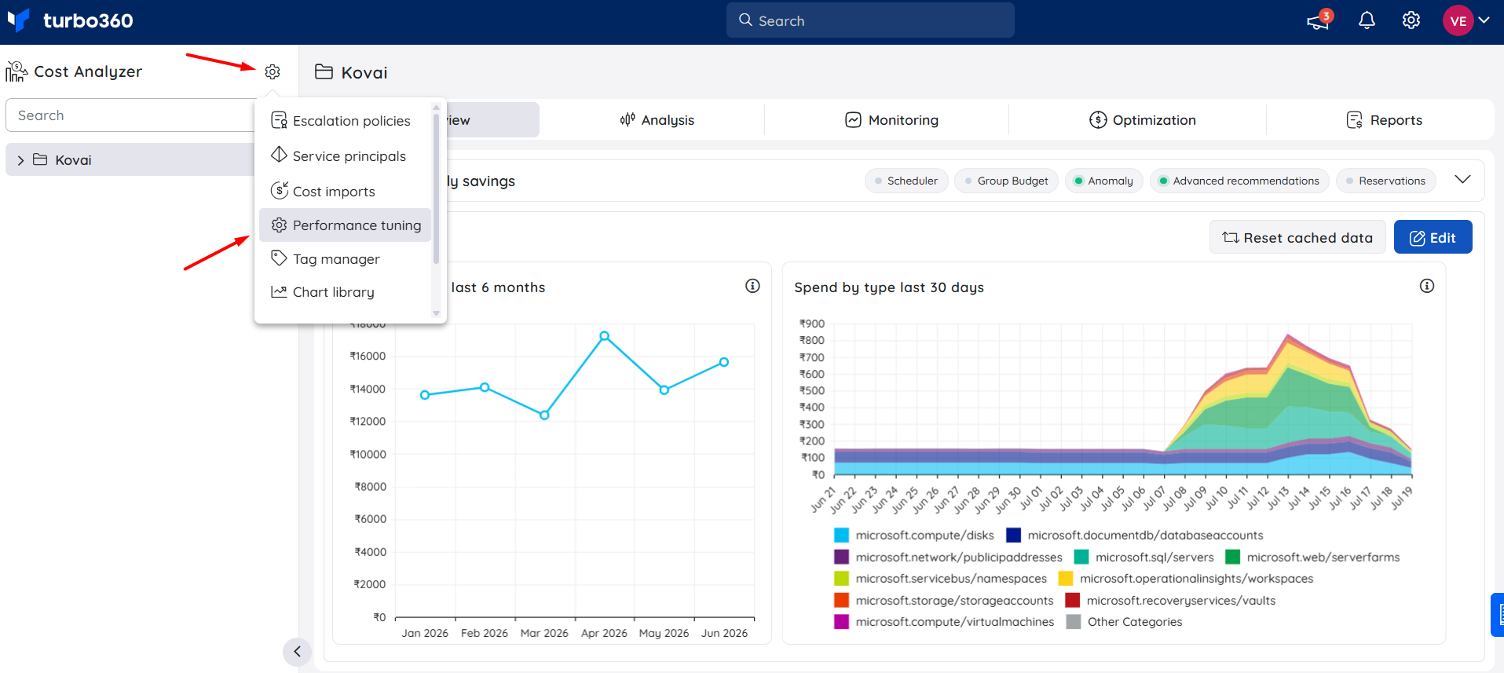Click the microsoft.recoveryservices/vaults legend swatch
Viewport: 1504px width, 673px height.
(1072, 601)
